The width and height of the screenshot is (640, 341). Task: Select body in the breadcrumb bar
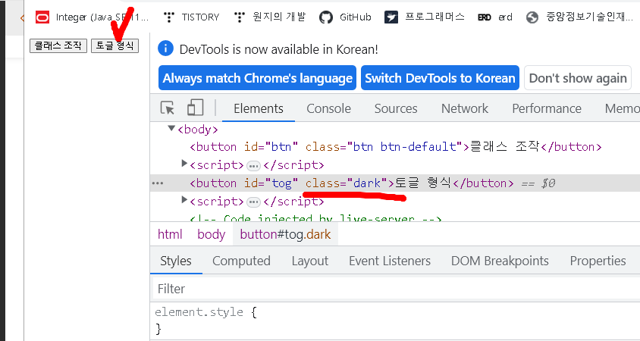point(211,235)
